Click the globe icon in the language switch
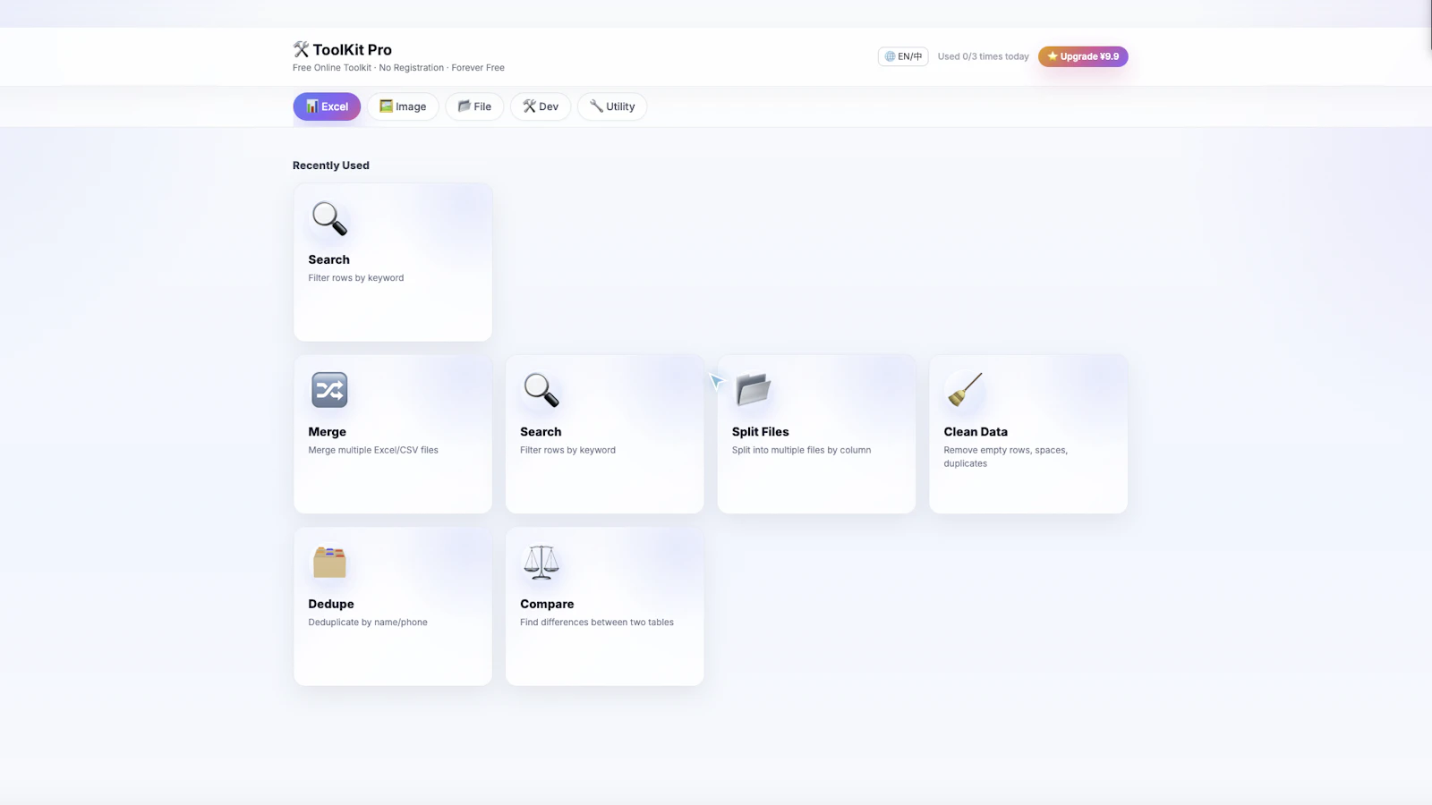The height and width of the screenshot is (805, 1432). point(890,56)
